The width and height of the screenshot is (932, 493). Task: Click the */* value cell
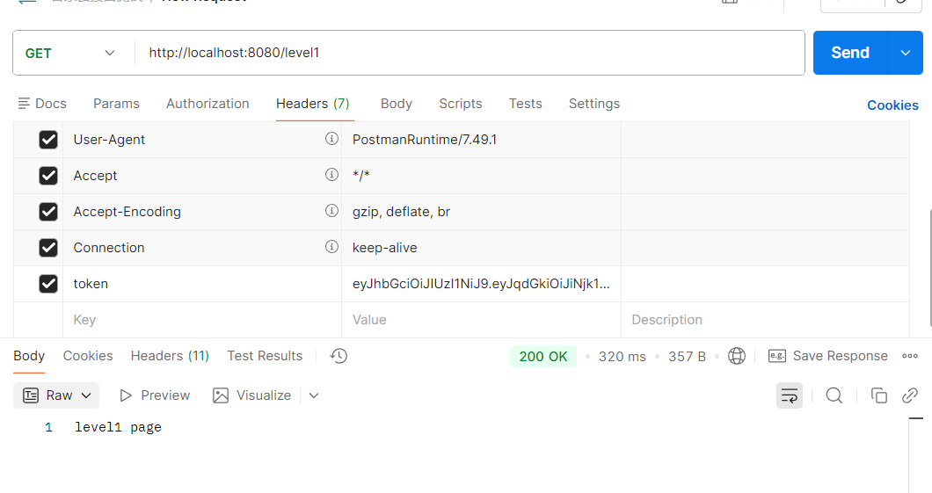[x=481, y=176]
